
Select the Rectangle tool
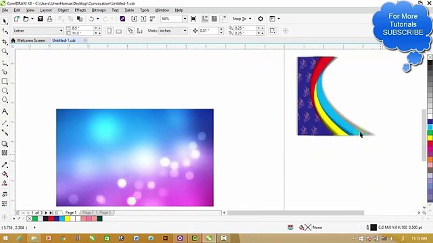[x=5, y=81]
